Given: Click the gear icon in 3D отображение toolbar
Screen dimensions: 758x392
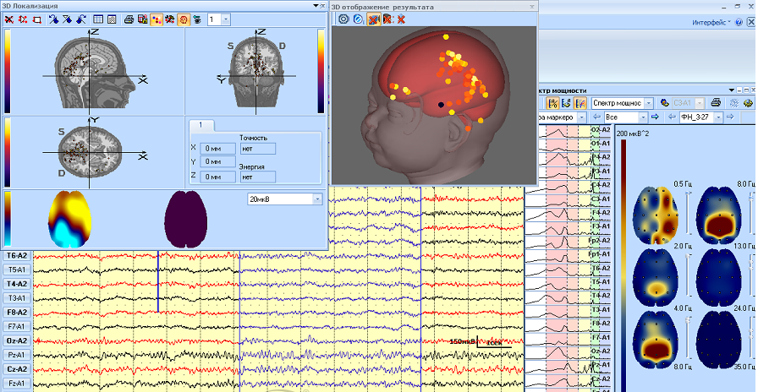Looking at the screenshot, I should pos(344,19).
